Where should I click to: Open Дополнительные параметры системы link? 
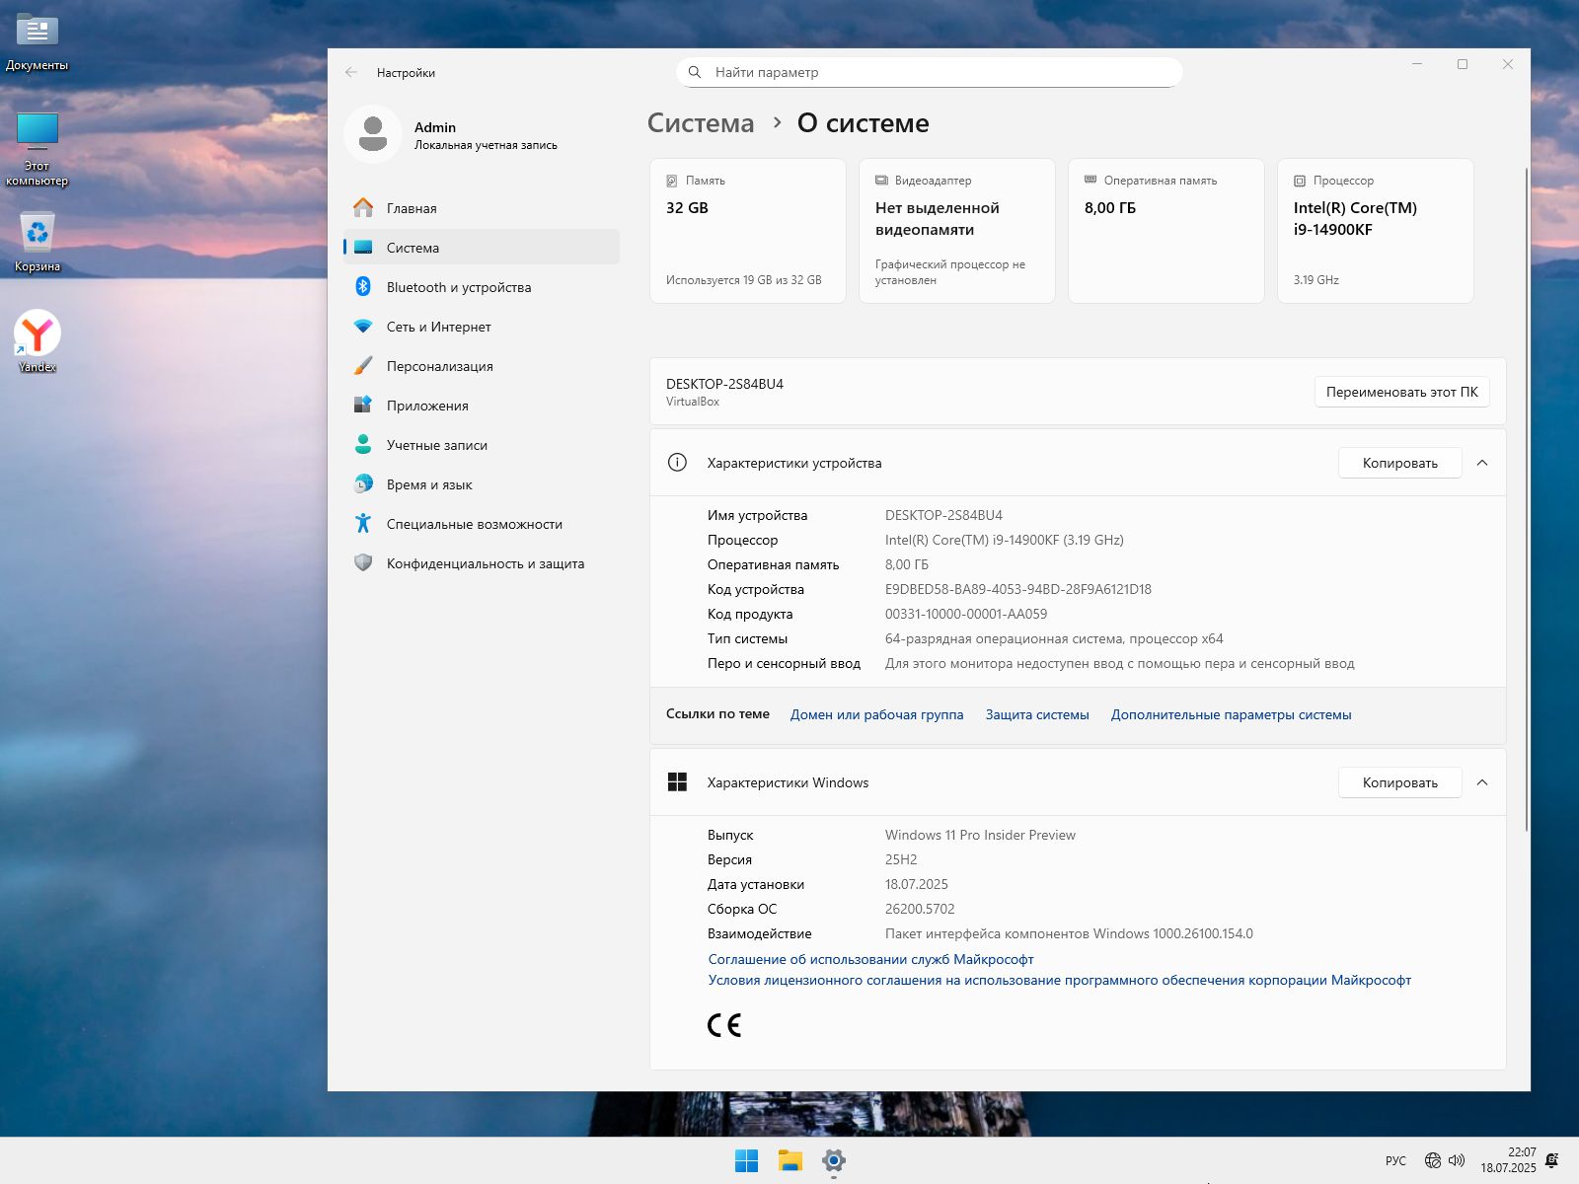coord(1231,714)
